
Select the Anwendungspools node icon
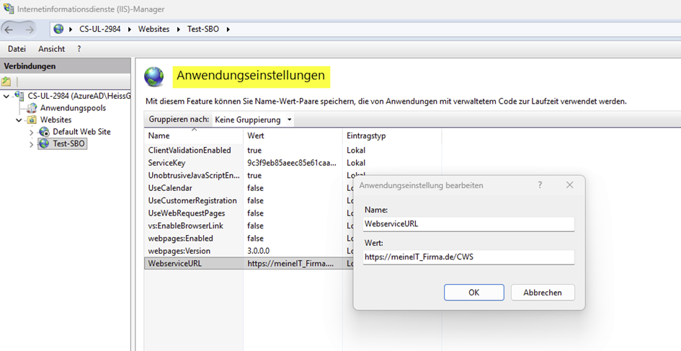(32, 108)
